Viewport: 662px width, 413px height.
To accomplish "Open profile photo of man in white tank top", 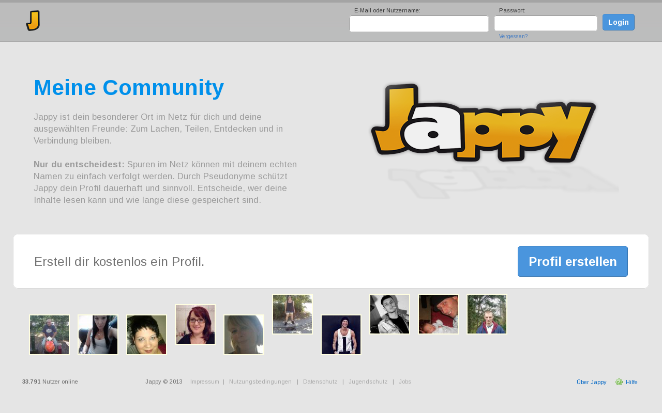I will (x=341, y=335).
